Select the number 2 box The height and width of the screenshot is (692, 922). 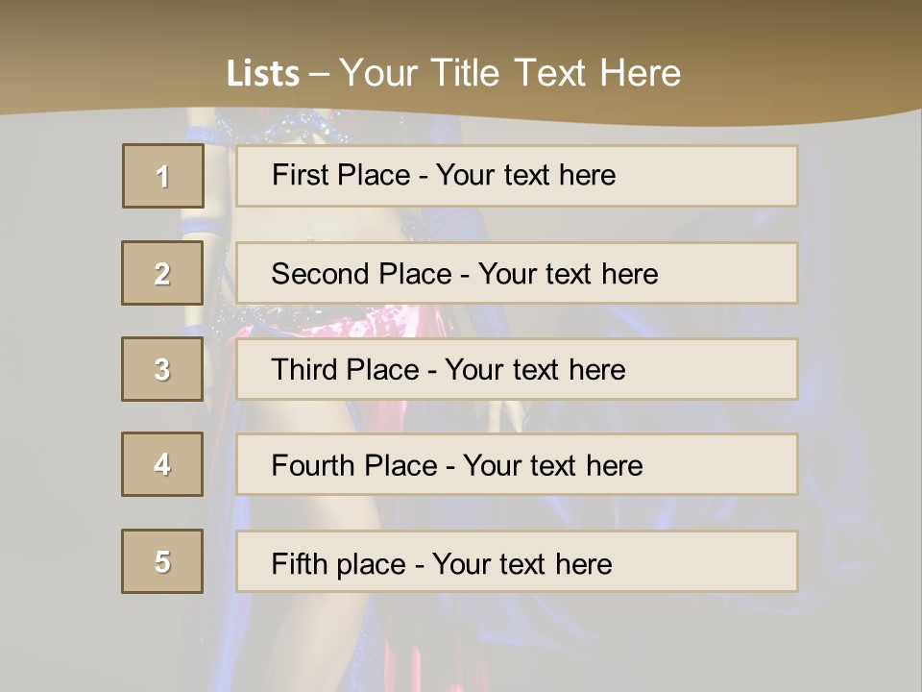pos(162,273)
